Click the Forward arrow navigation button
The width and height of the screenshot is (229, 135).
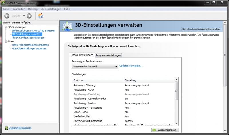coord(29,16)
